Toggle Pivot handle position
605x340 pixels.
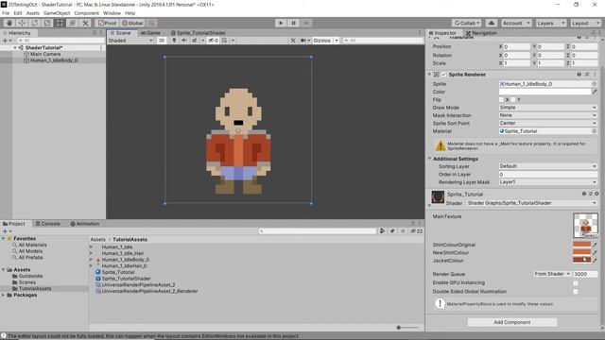point(107,23)
